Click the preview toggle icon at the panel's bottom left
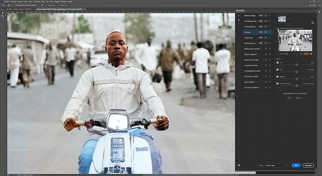Viewport: 322px width, 176px height. (239, 165)
